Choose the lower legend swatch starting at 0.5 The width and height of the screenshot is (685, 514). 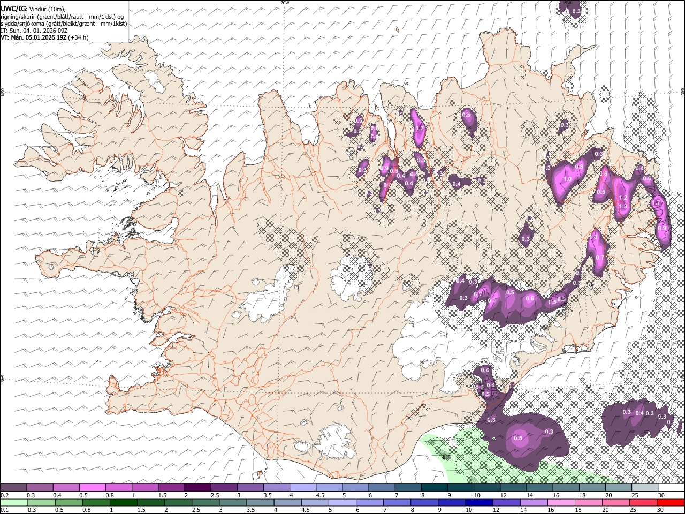68,502
